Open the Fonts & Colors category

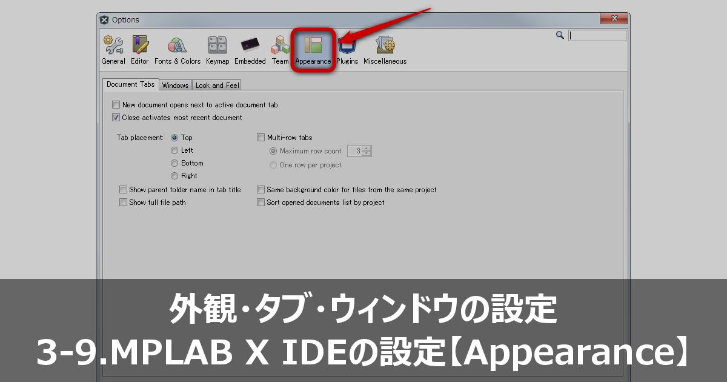click(178, 50)
